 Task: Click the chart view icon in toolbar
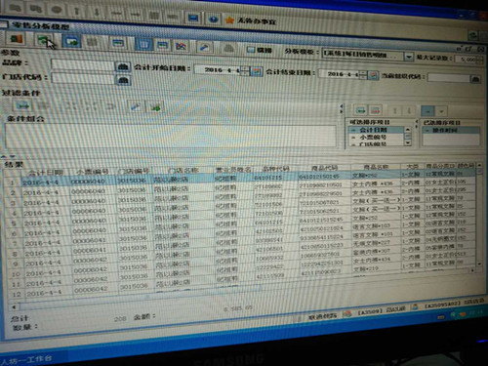coord(181,46)
